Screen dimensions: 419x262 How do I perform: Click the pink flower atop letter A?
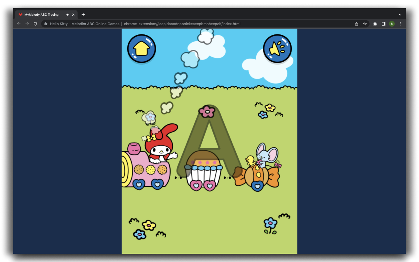pyautogui.click(x=207, y=111)
